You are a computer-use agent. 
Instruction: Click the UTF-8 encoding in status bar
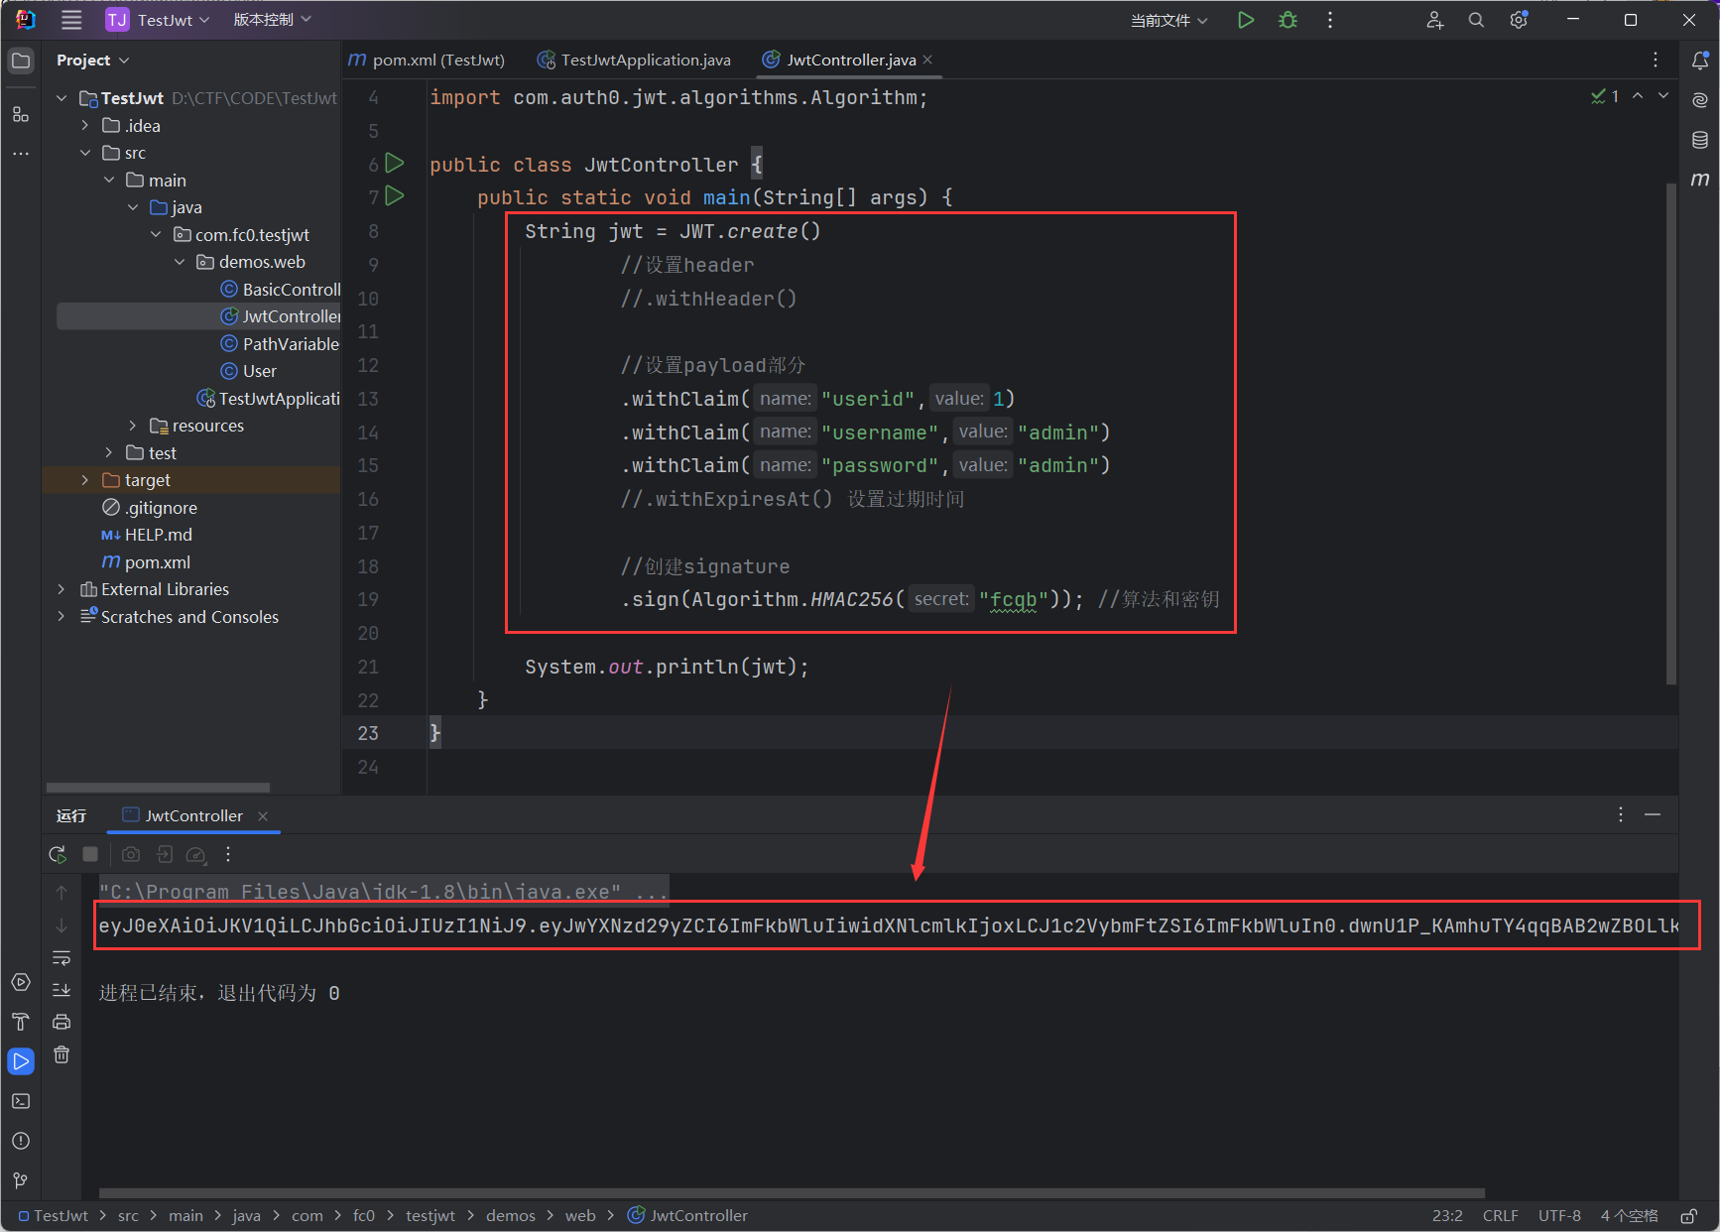click(x=1559, y=1215)
